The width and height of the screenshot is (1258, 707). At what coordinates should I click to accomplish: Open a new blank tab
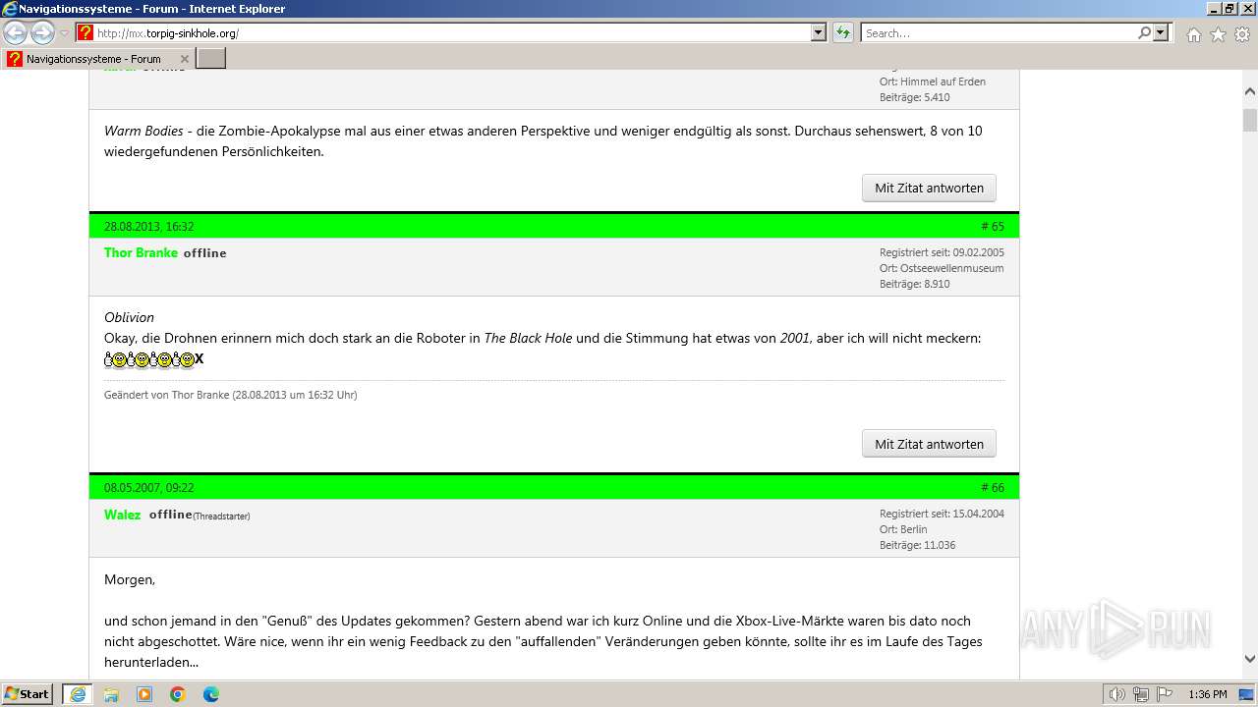click(211, 59)
